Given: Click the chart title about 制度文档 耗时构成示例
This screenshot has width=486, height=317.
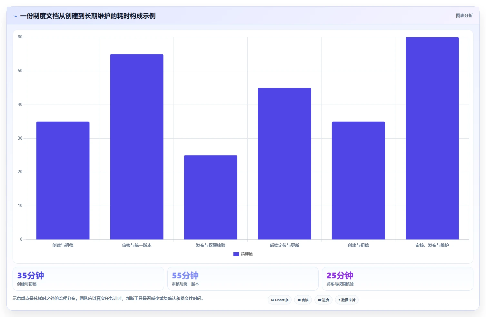Looking at the screenshot, I should [88, 16].
